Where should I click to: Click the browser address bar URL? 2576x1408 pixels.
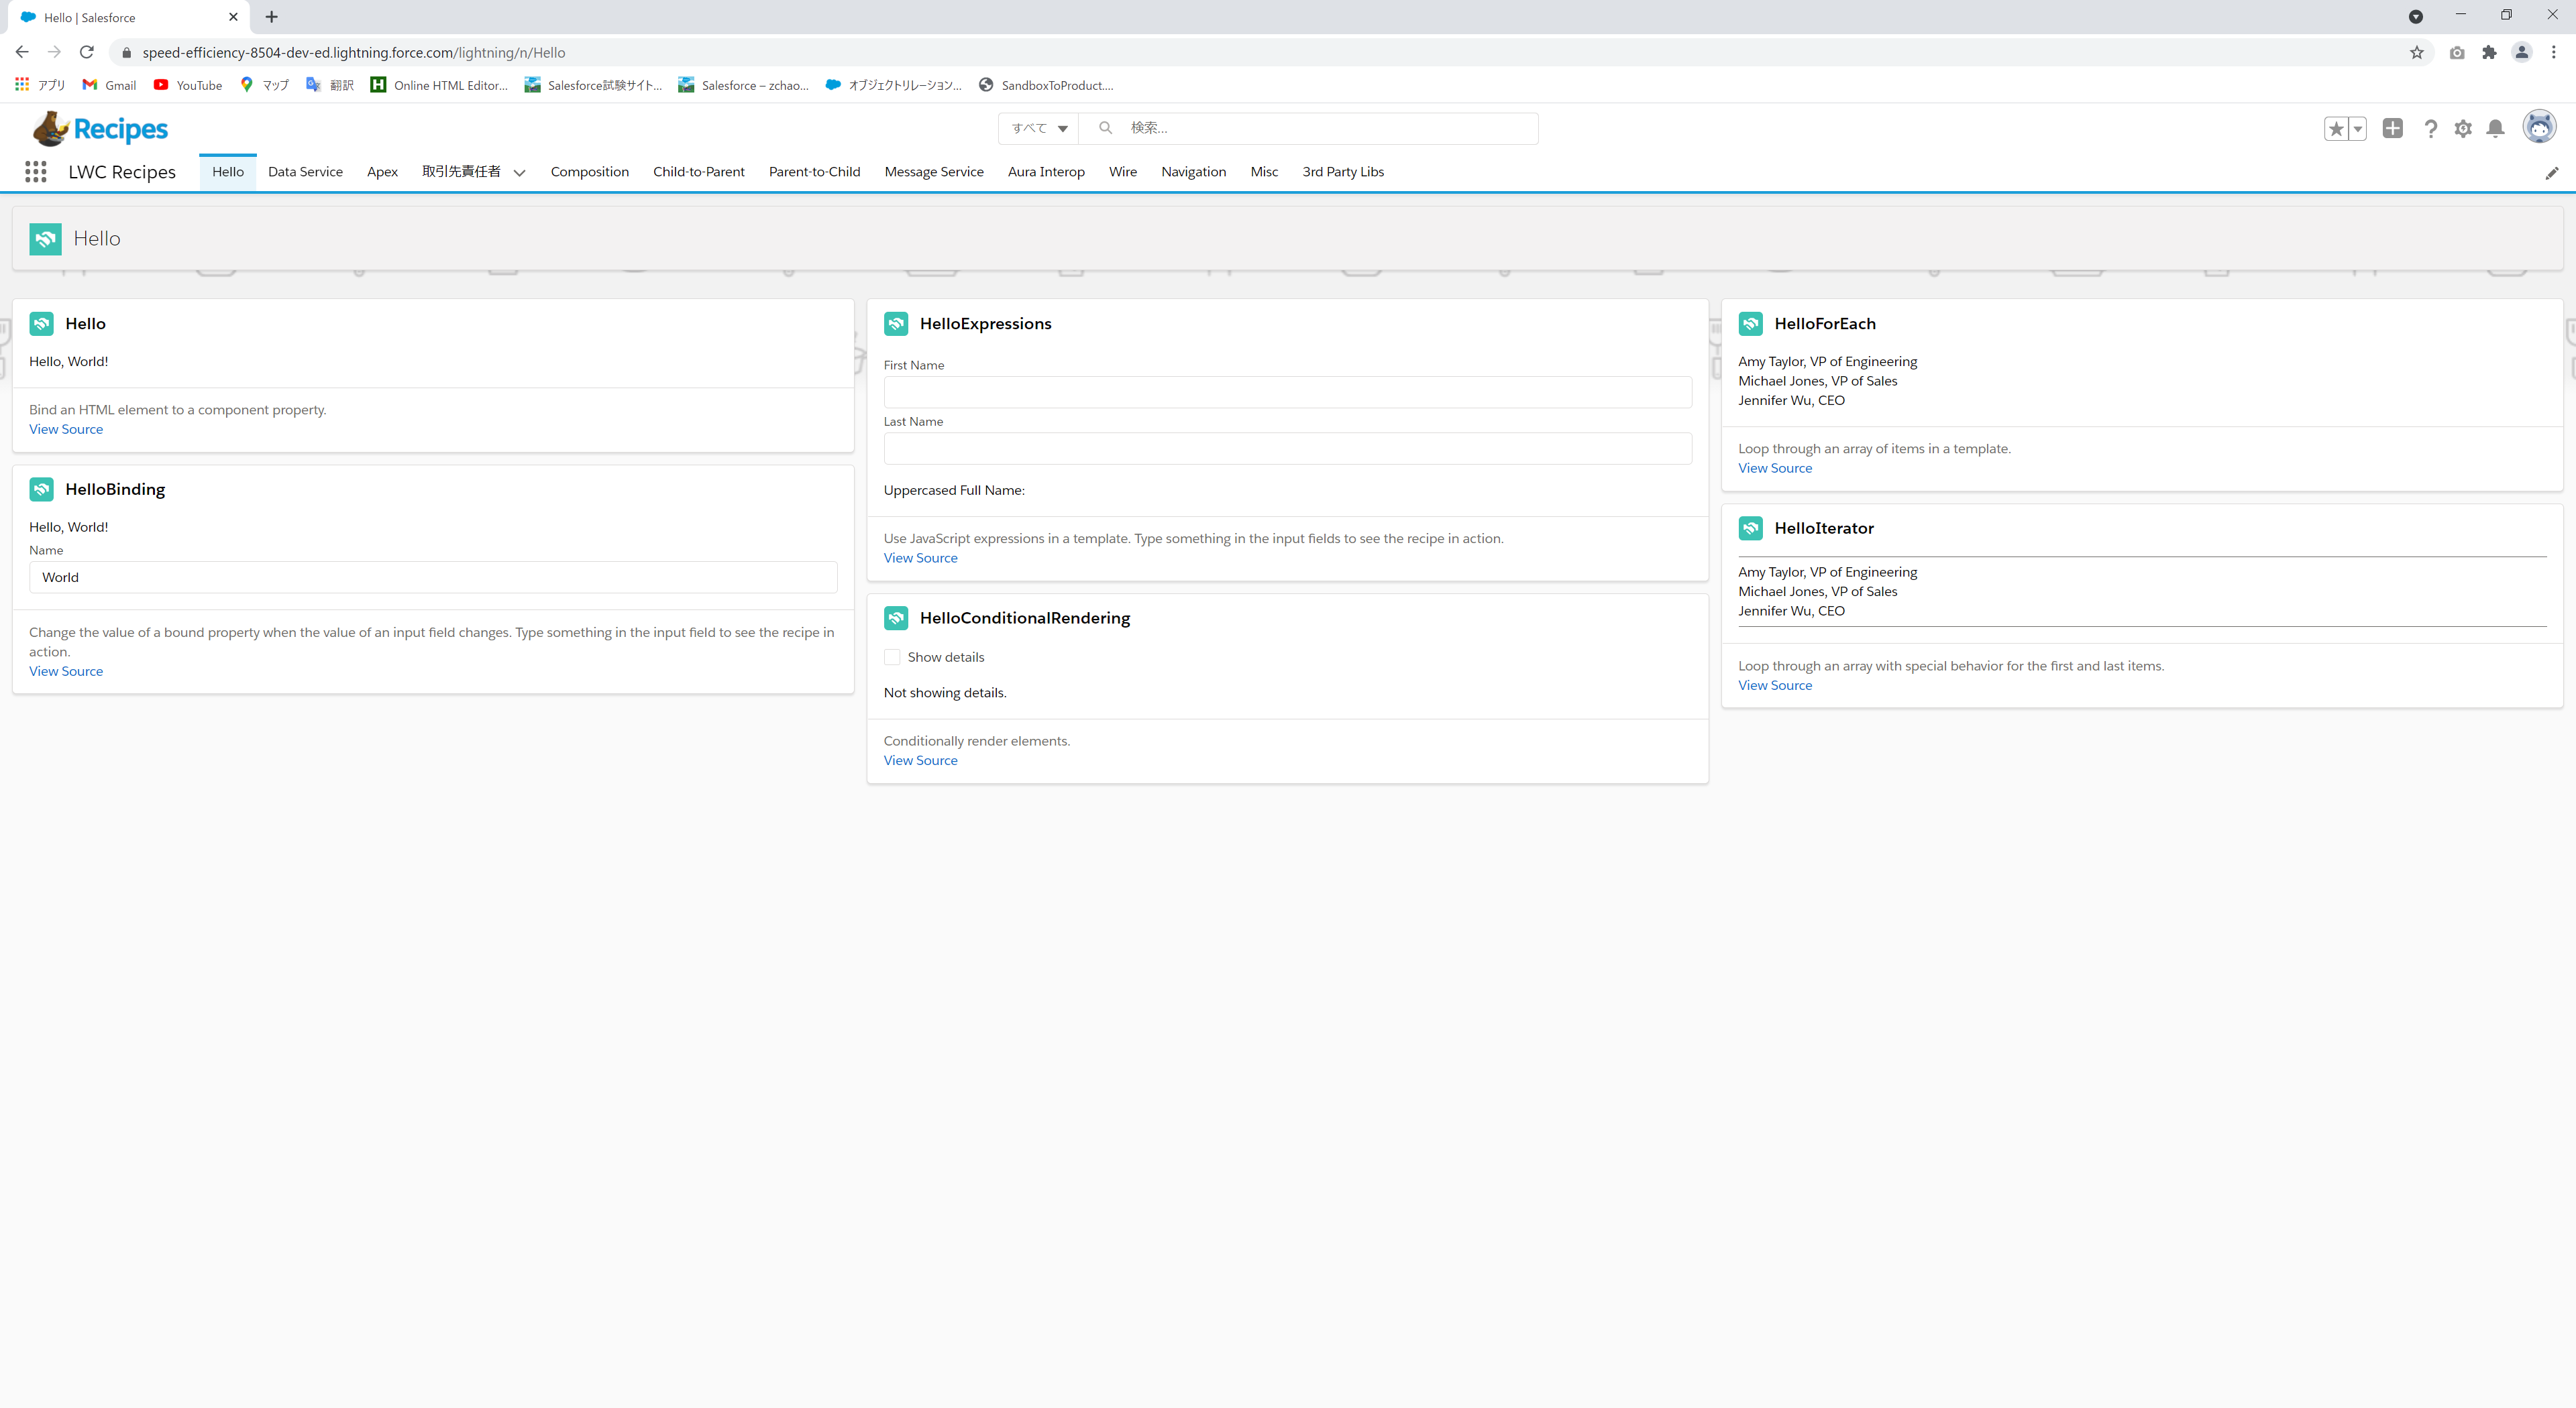click(353, 52)
